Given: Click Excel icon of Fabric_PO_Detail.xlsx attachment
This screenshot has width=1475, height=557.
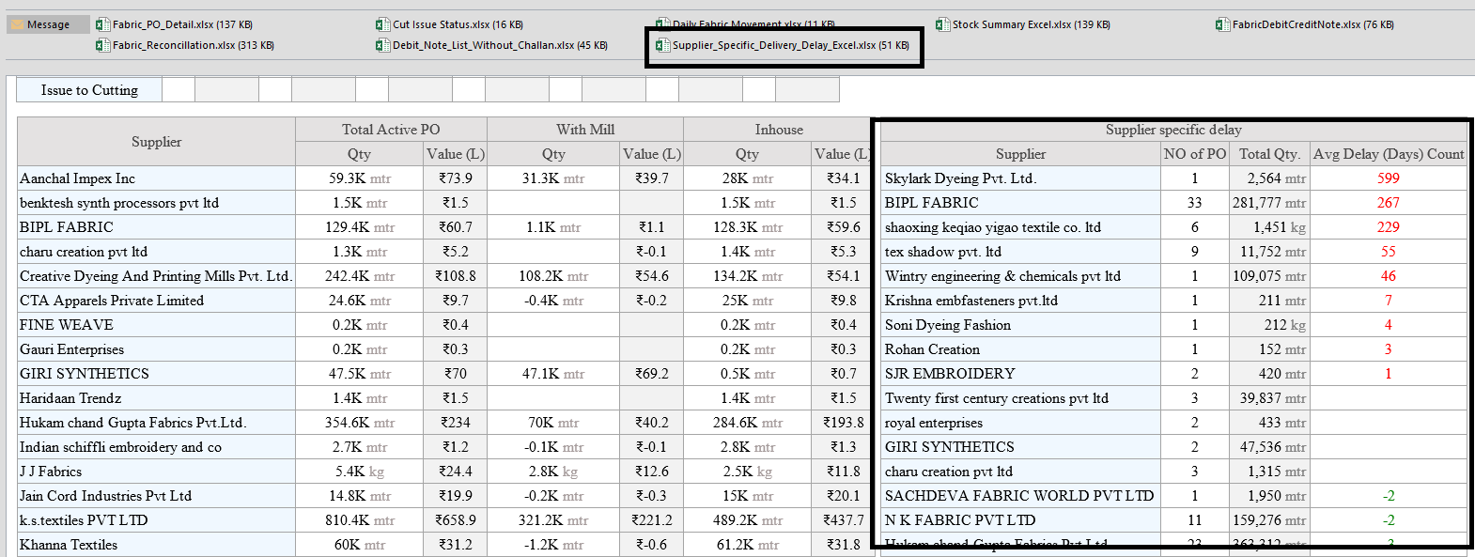Looking at the screenshot, I should [x=103, y=24].
